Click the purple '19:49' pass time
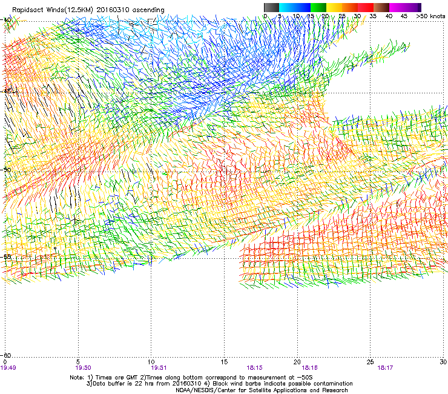This screenshot has height=394, width=448. [x=8, y=368]
